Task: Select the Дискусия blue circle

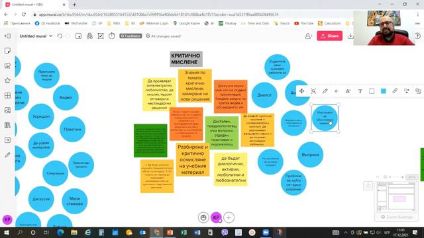Action: click(x=41, y=199)
